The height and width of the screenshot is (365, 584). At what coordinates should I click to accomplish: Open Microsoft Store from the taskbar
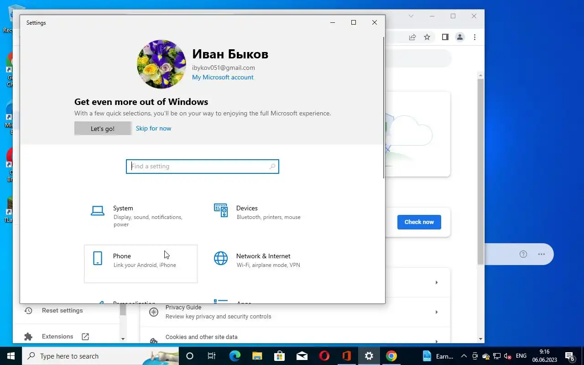pyautogui.click(x=279, y=356)
